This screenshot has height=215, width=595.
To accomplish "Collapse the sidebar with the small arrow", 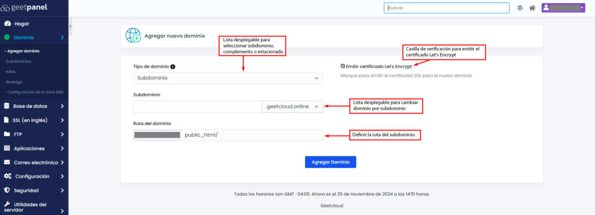I will point(70,27).
